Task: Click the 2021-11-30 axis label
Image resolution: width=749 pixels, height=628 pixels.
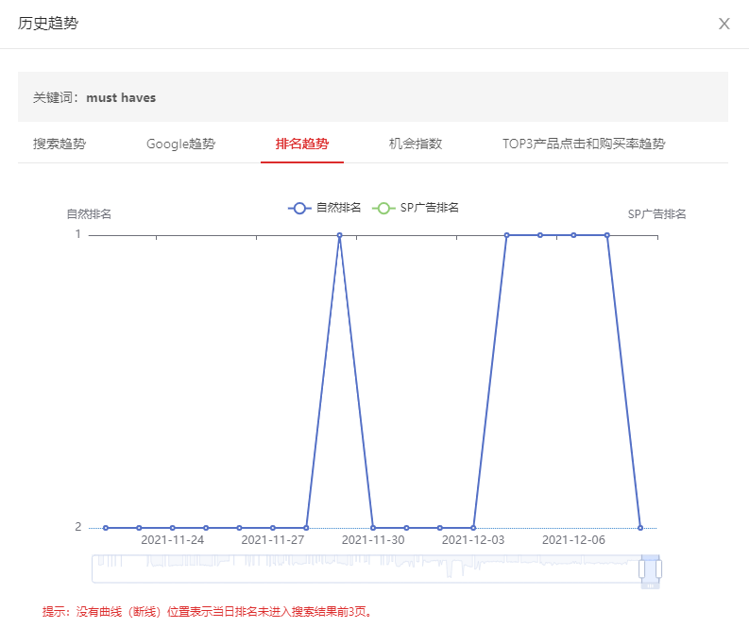Action: click(373, 540)
